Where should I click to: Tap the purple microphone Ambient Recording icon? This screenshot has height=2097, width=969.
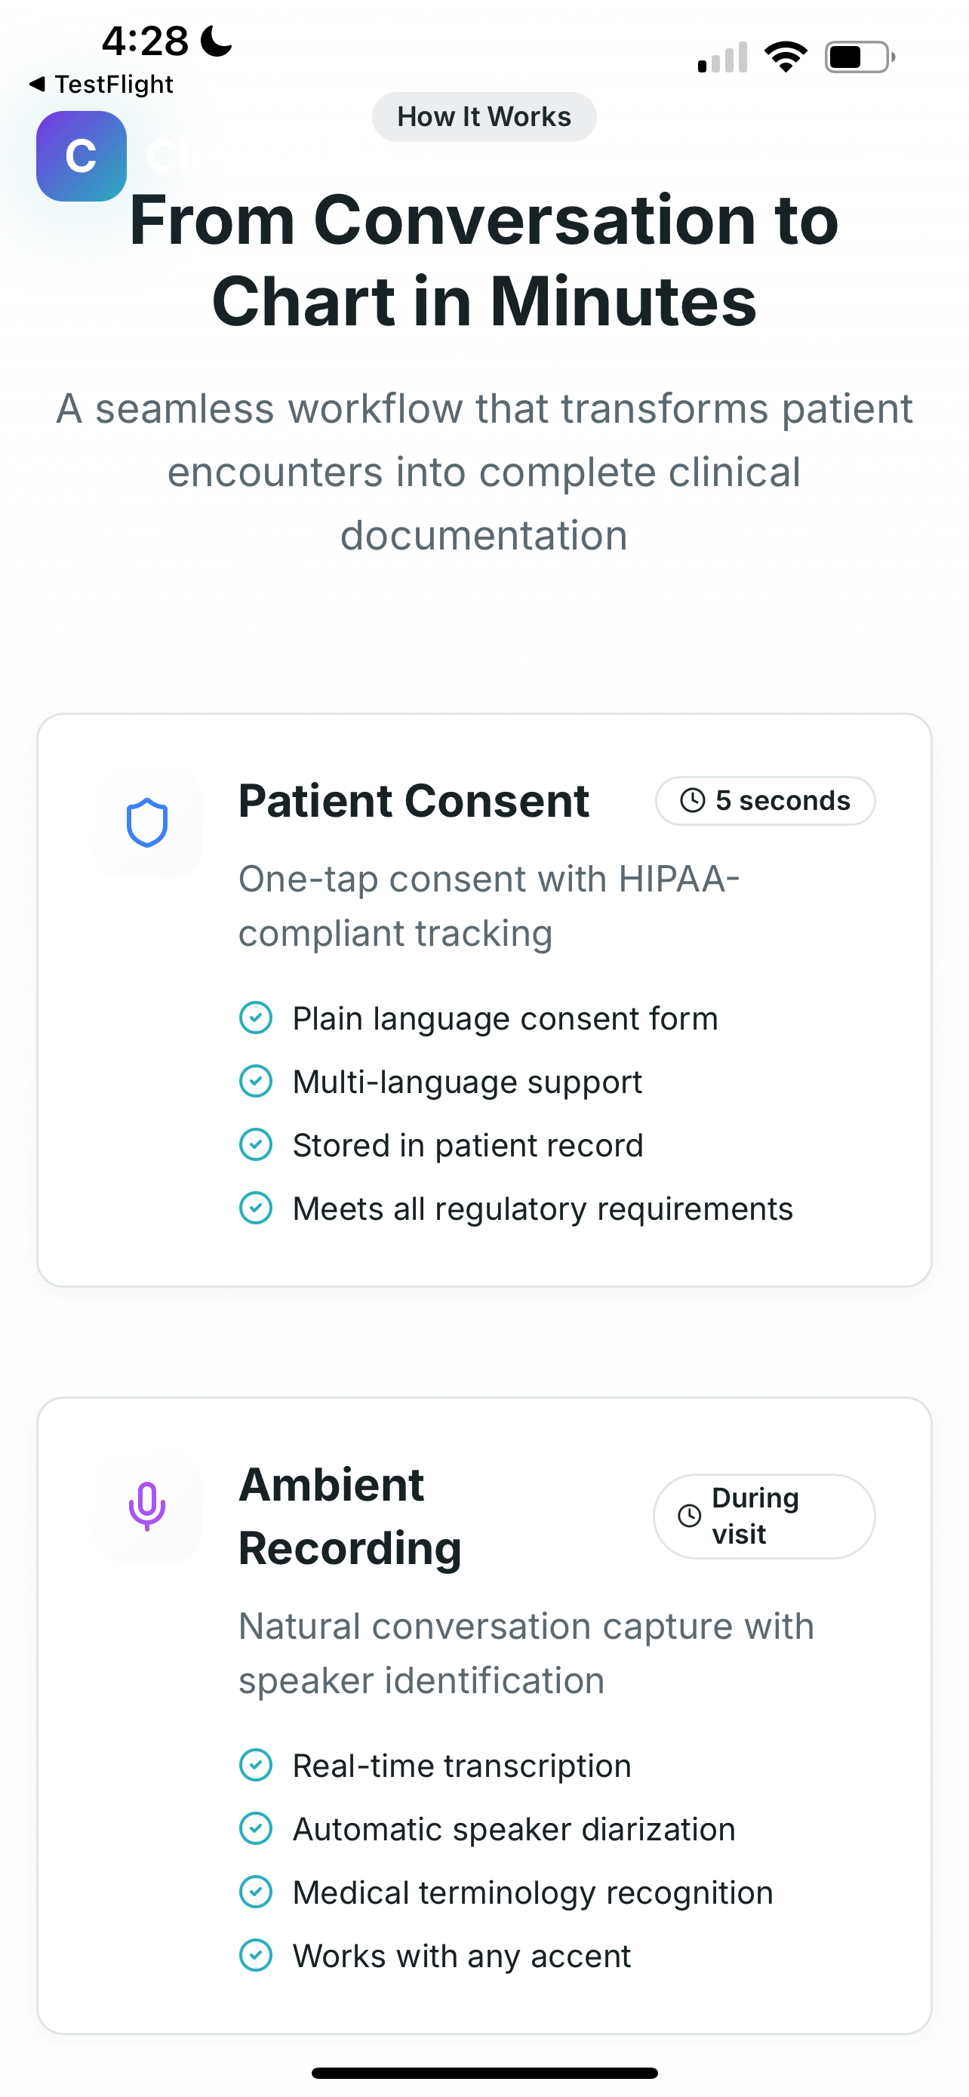click(x=147, y=1507)
